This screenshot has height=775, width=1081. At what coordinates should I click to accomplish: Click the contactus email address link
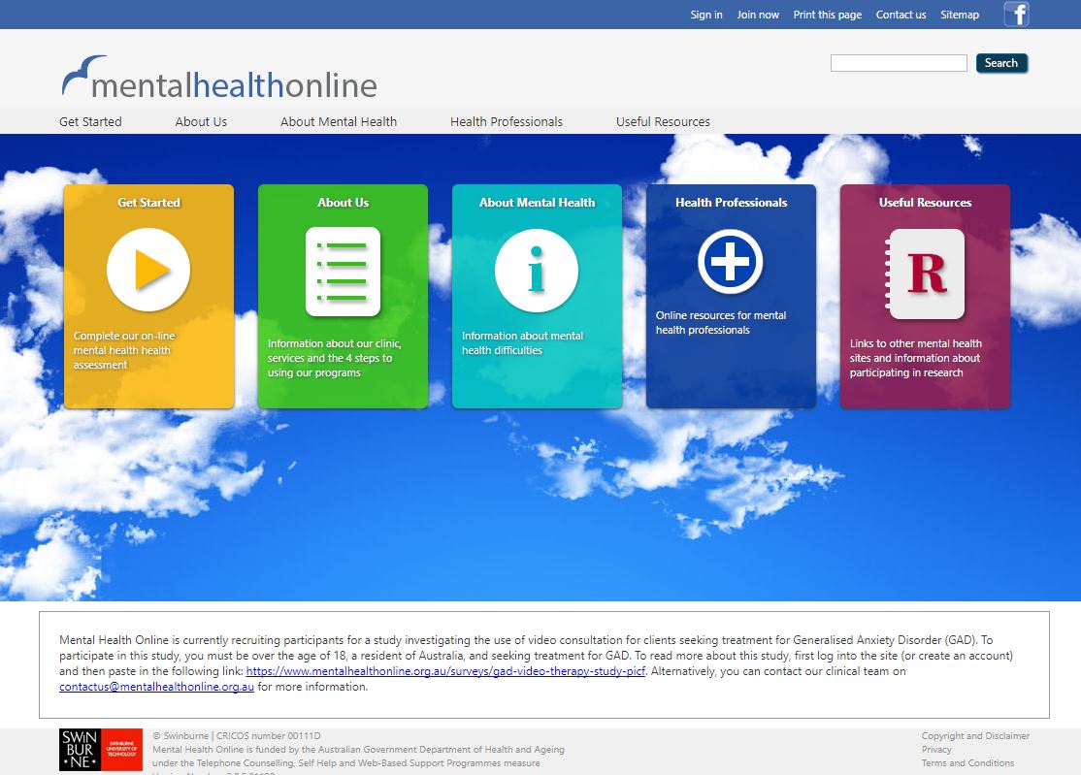pyautogui.click(x=156, y=687)
